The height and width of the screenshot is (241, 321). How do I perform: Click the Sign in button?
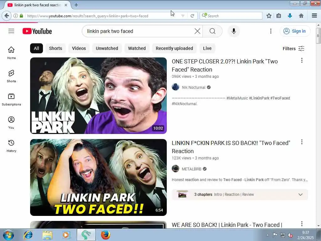click(x=295, y=31)
